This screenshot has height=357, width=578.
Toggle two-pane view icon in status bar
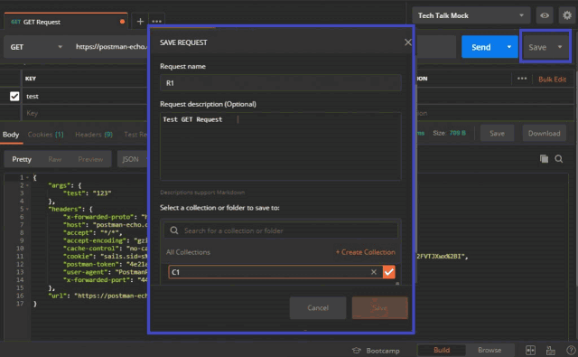point(530,351)
